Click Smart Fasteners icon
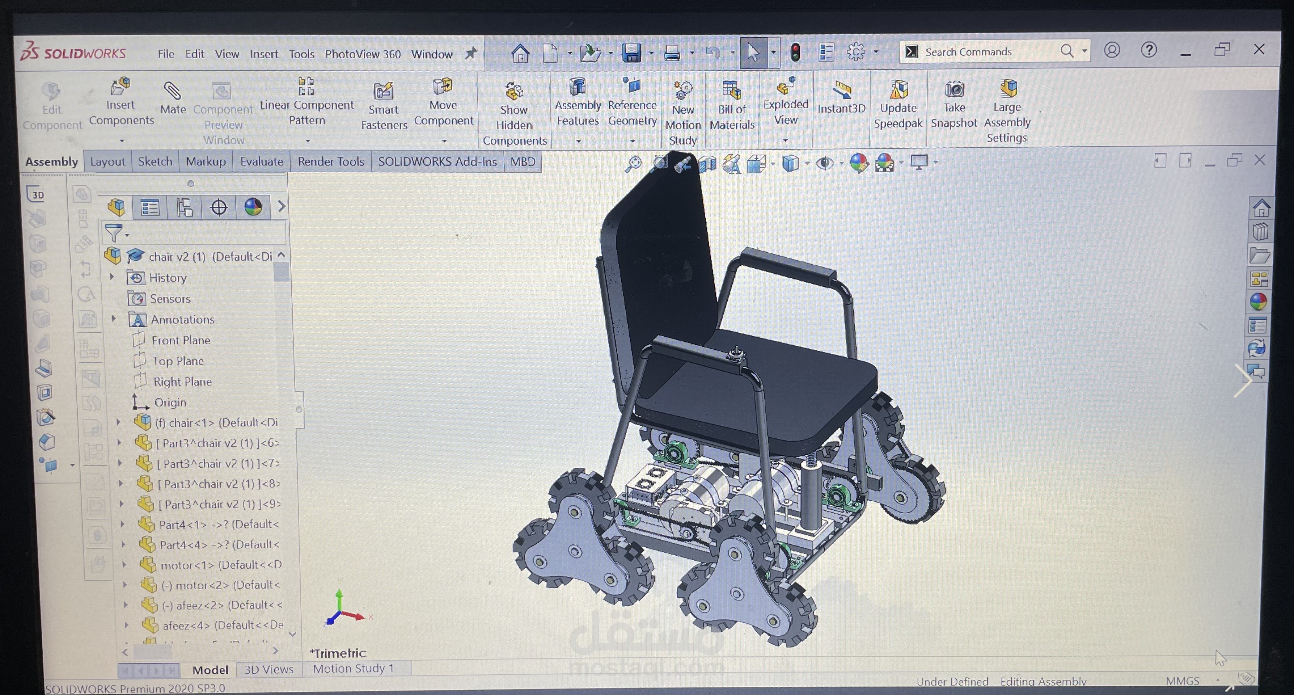This screenshot has width=1294, height=695. pos(384,106)
